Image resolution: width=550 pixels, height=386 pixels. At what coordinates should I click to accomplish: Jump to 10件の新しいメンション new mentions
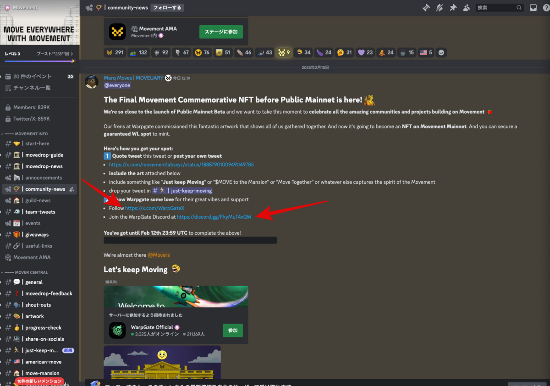tap(39, 381)
